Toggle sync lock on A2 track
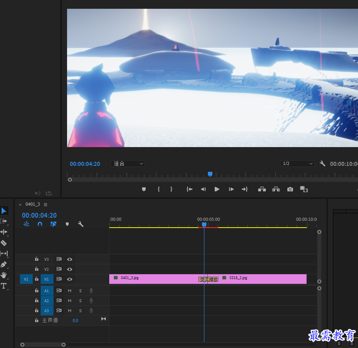358x348 pixels. [x=59, y=300]
